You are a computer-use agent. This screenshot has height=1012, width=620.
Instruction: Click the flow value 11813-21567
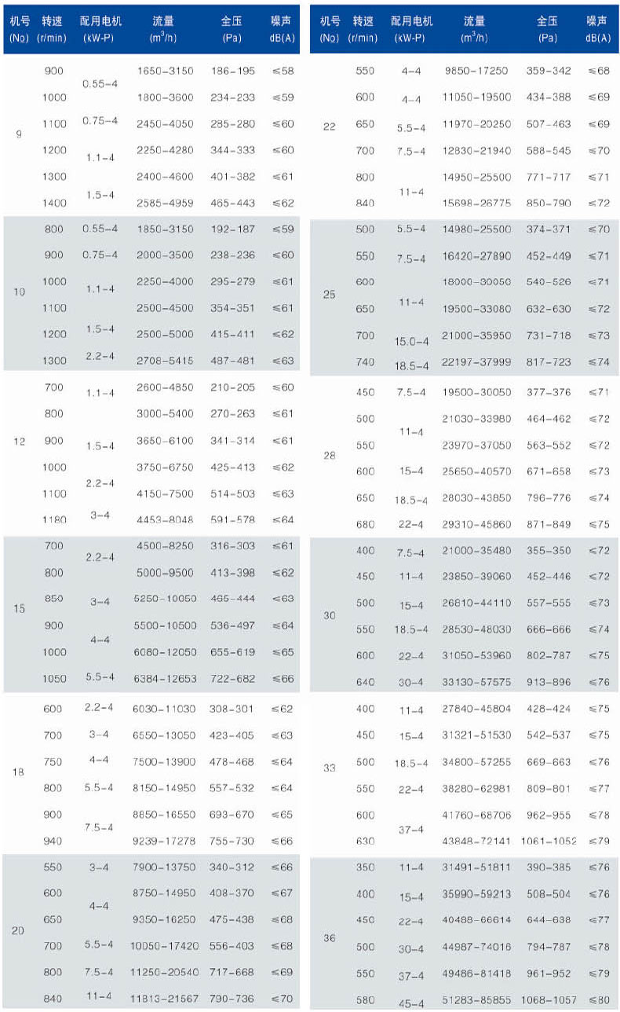165,998
